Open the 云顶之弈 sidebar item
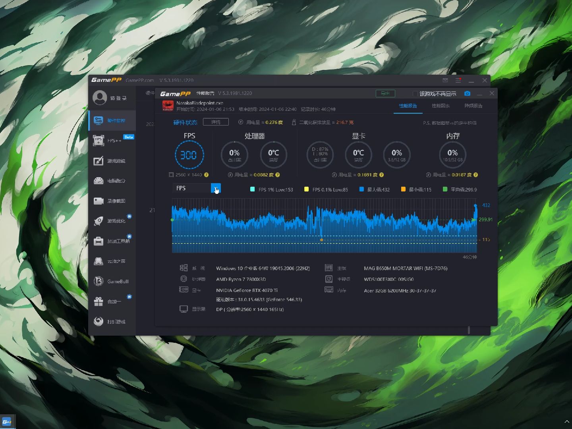Image resolution: width=572 pixels, height=429 pixels. (112, 261)
